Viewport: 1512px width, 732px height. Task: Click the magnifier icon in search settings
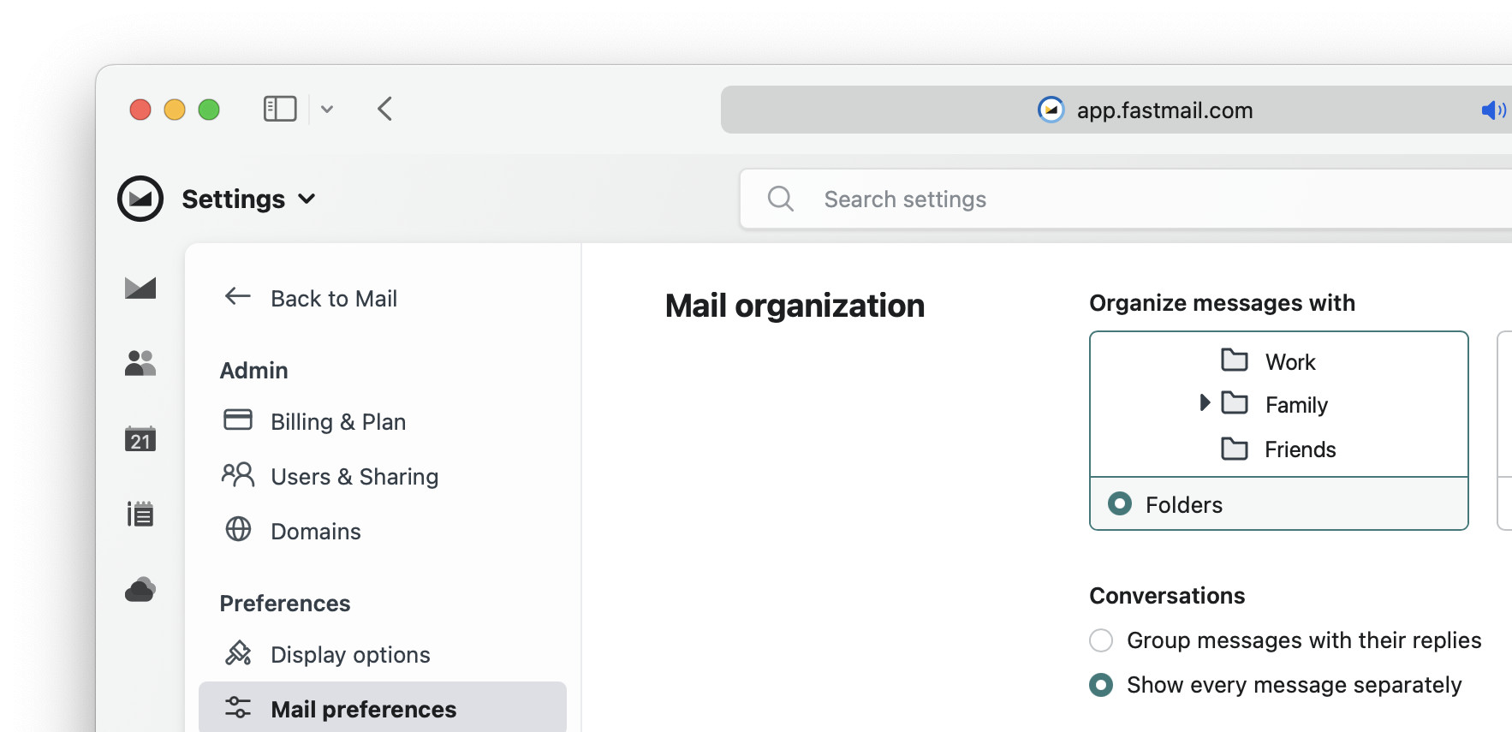pyautogui.click(x=781, y=199)
